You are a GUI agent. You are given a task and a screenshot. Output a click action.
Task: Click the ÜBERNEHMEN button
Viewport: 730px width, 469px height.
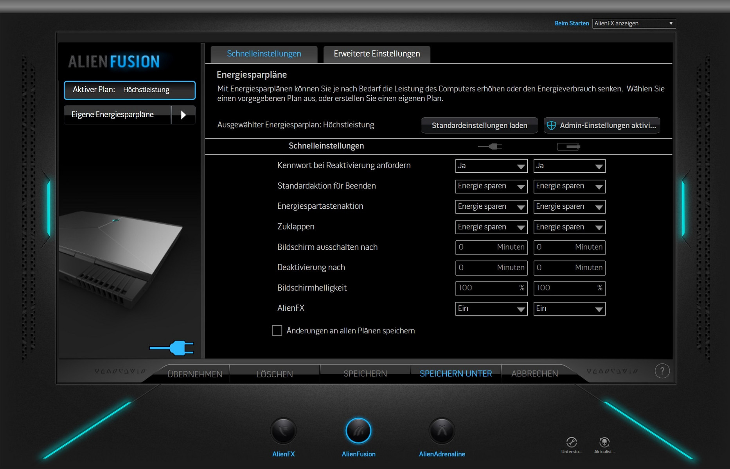[195, 374]
